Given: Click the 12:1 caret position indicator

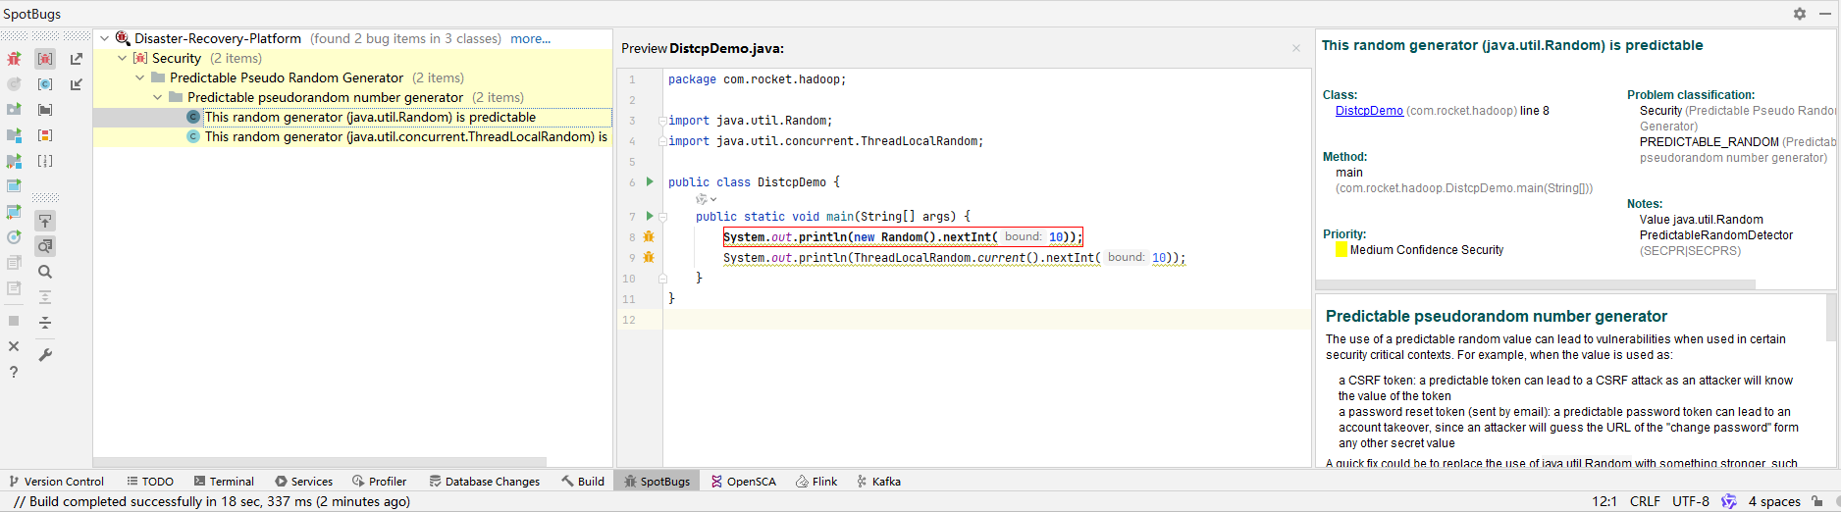Looking at the screenshot, I should 1604,501.
